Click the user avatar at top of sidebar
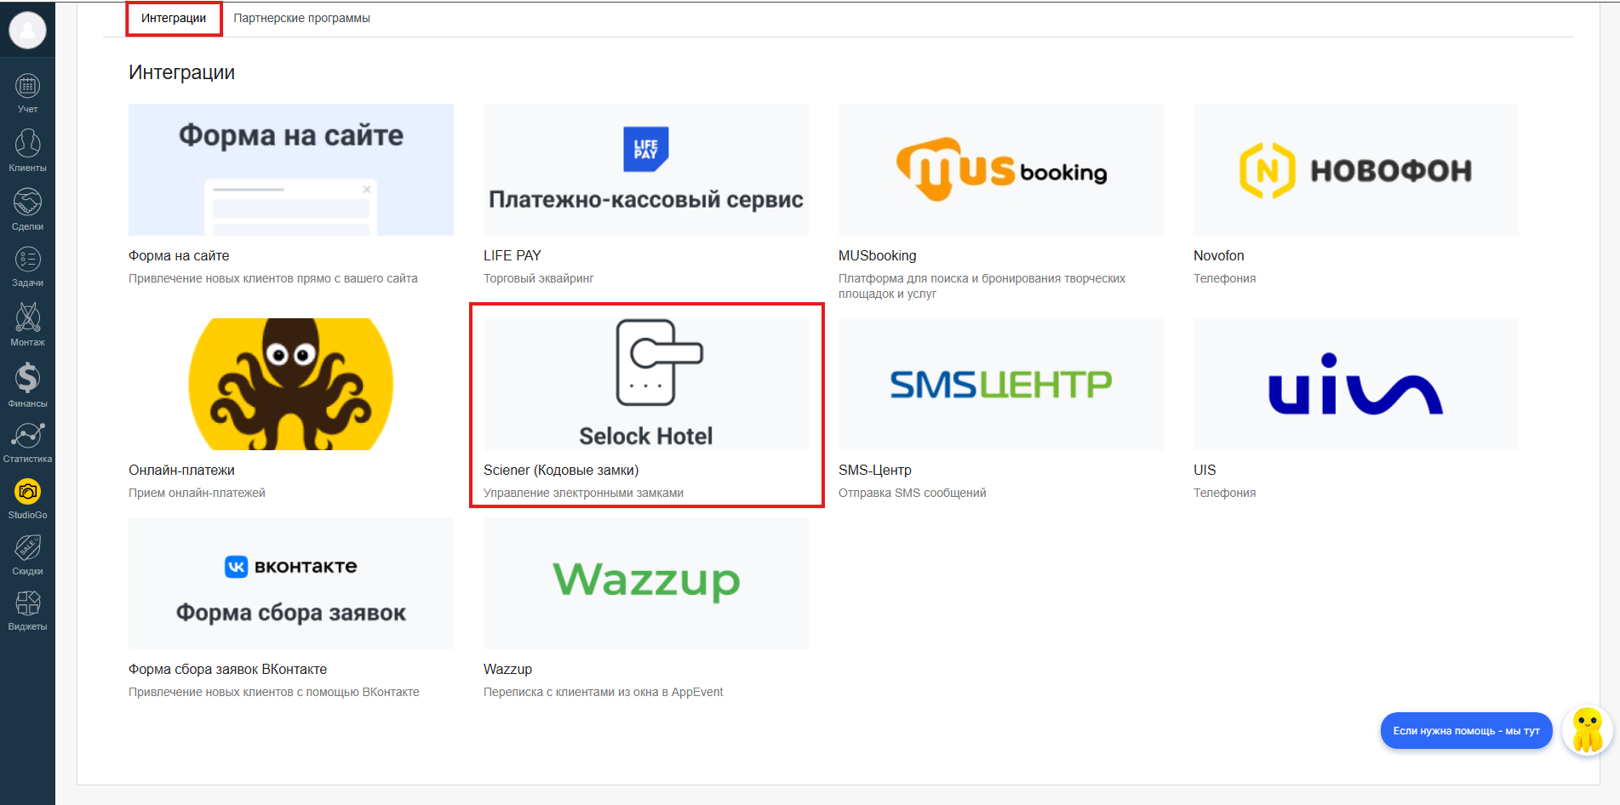Image resolution: width=1620 pixels, height=805 pixels. 27,30
